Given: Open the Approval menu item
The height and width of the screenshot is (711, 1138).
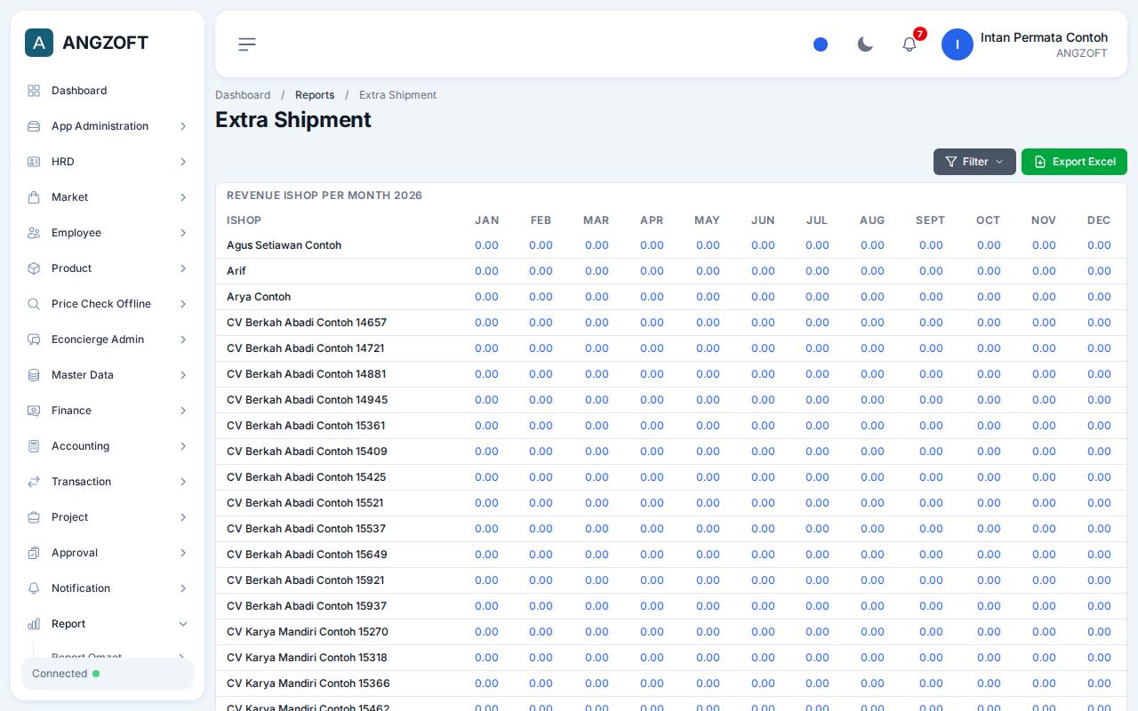Looking at the screenshot, I should click(x=108, y=553).
